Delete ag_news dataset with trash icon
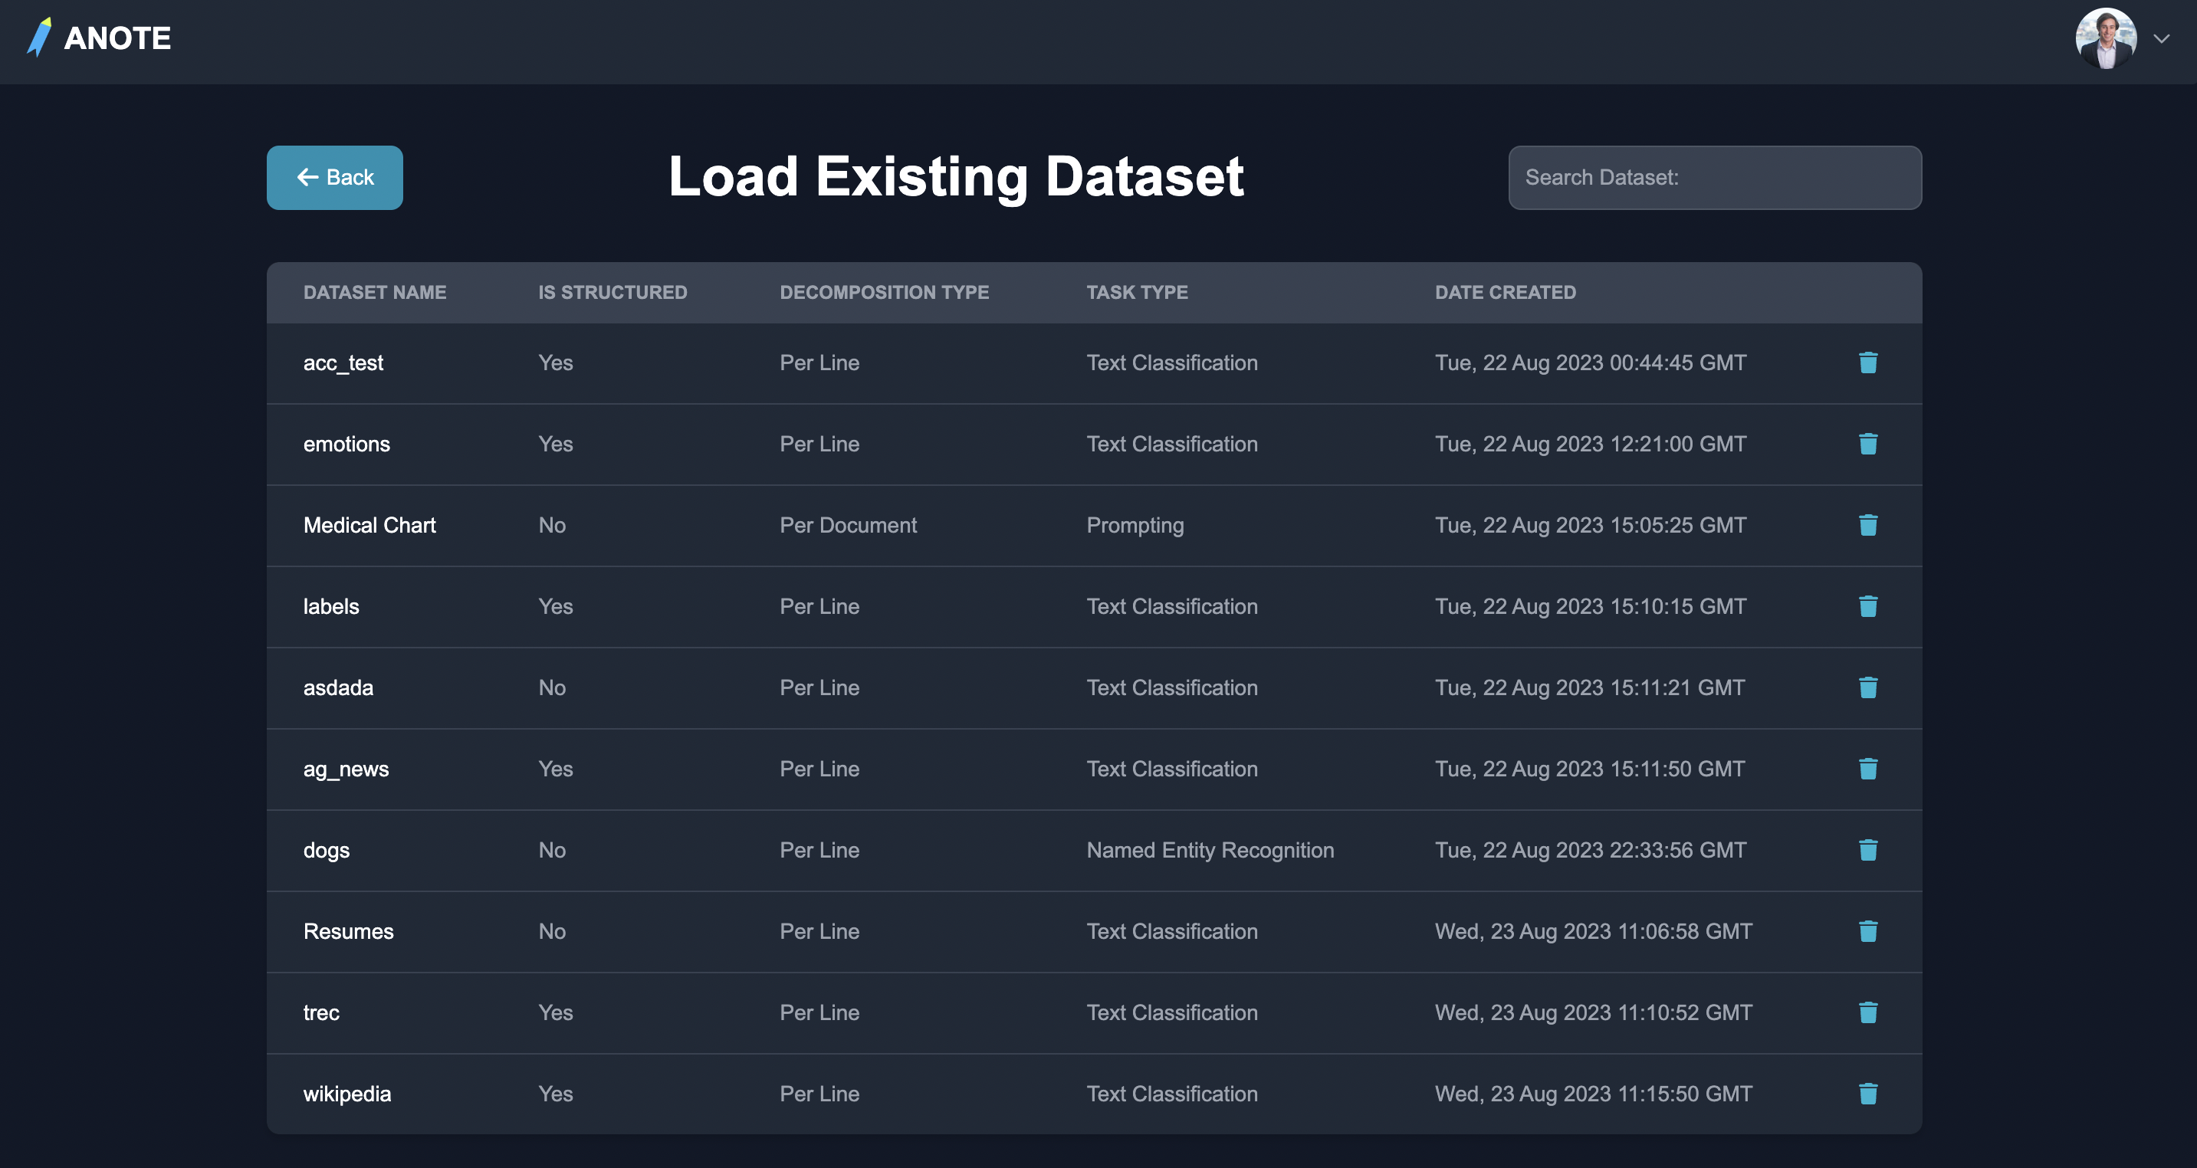This screenshot has width=2197, height=1168. (x=1868, y=769)
